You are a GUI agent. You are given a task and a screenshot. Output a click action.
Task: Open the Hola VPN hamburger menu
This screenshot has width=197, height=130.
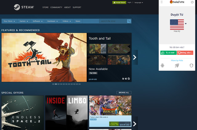[x=162, y=2]
